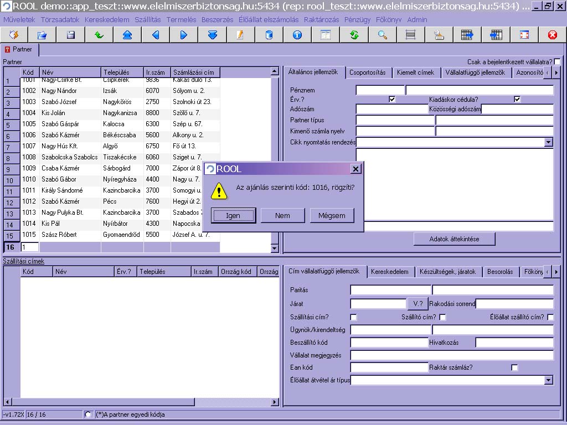The width and height of the screenshot is (567, 425).
Task: Go to previous record with left arrow
Action: 156,35
